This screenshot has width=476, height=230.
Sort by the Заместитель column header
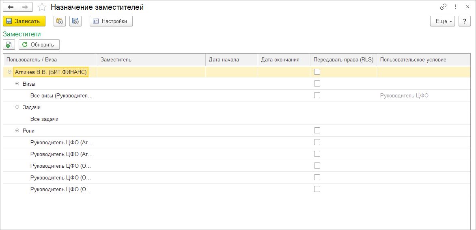click(x=151, y=60)
